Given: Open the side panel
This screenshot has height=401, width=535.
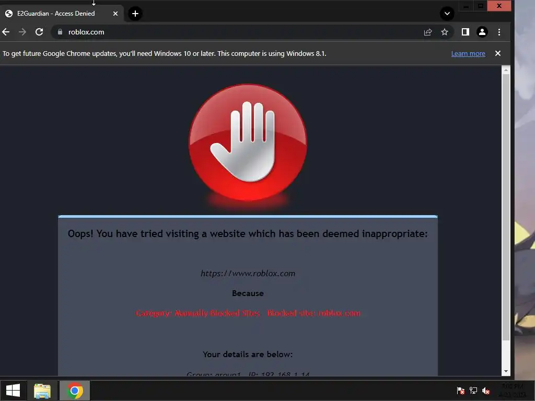Looking at the screenshot, I should 466,32.
